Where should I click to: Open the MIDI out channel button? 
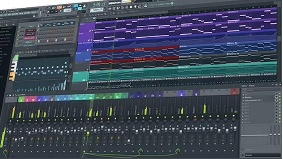(x=29, y=42)
